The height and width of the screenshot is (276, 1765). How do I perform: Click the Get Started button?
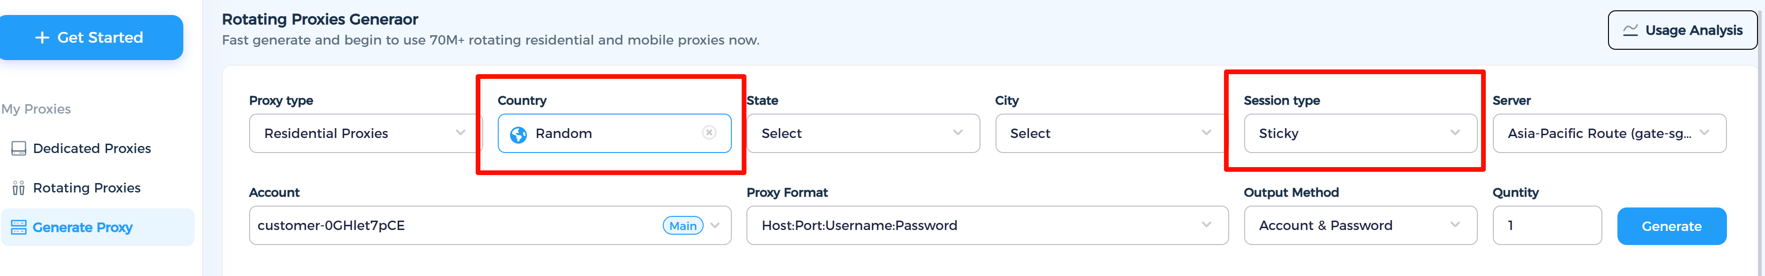coord(92,37)
